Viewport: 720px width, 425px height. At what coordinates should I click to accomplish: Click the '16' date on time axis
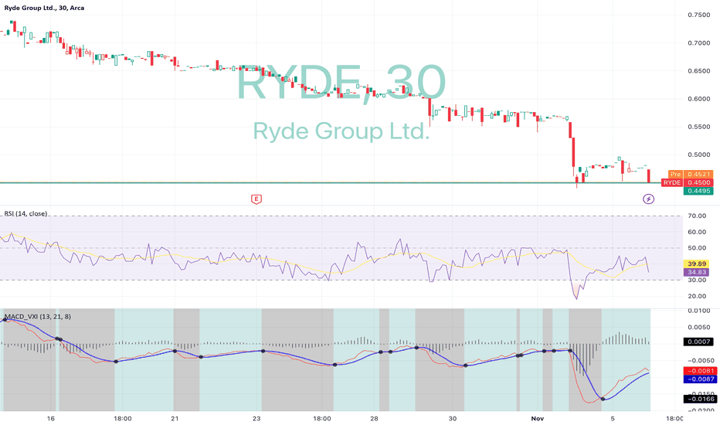pos(51,419)
